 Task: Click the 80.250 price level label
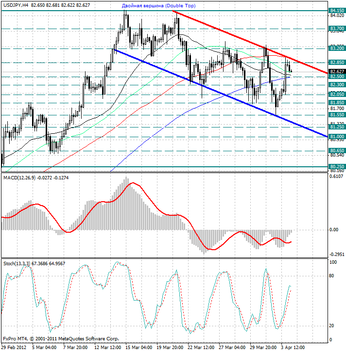[x=337, y=167]
